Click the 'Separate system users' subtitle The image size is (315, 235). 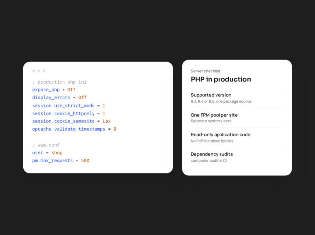[x=211, y=121]
